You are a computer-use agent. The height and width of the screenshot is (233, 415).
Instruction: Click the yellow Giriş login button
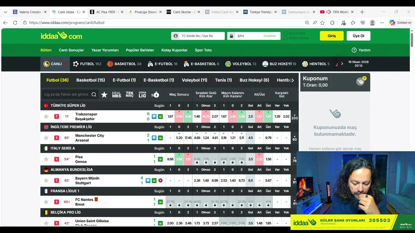pyautogui.click(x=332, y=36)
